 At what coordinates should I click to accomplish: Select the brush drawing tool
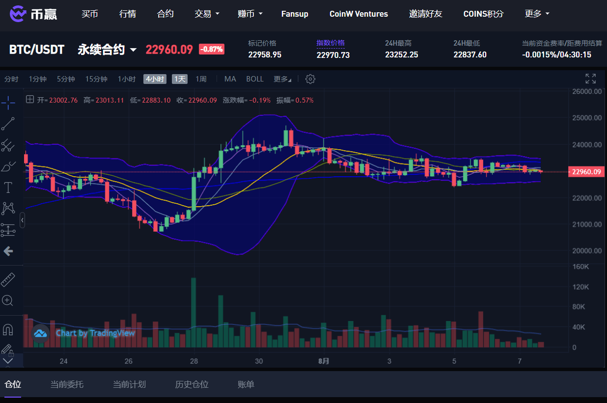coord(8,166)
